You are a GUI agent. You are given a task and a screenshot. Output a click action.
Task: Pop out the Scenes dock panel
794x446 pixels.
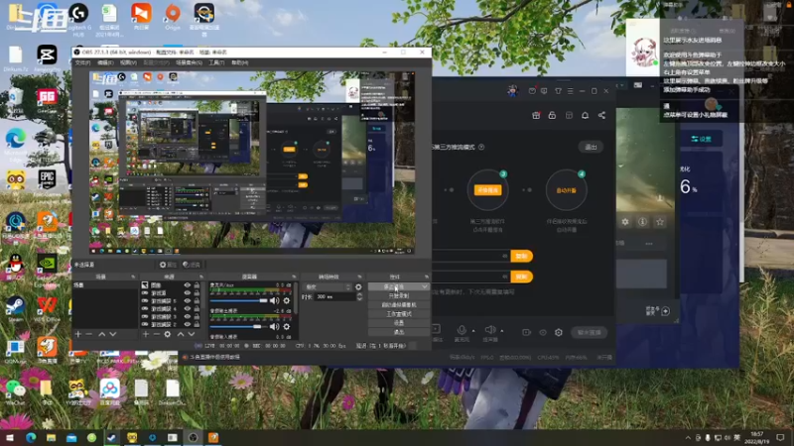[133, 277]
